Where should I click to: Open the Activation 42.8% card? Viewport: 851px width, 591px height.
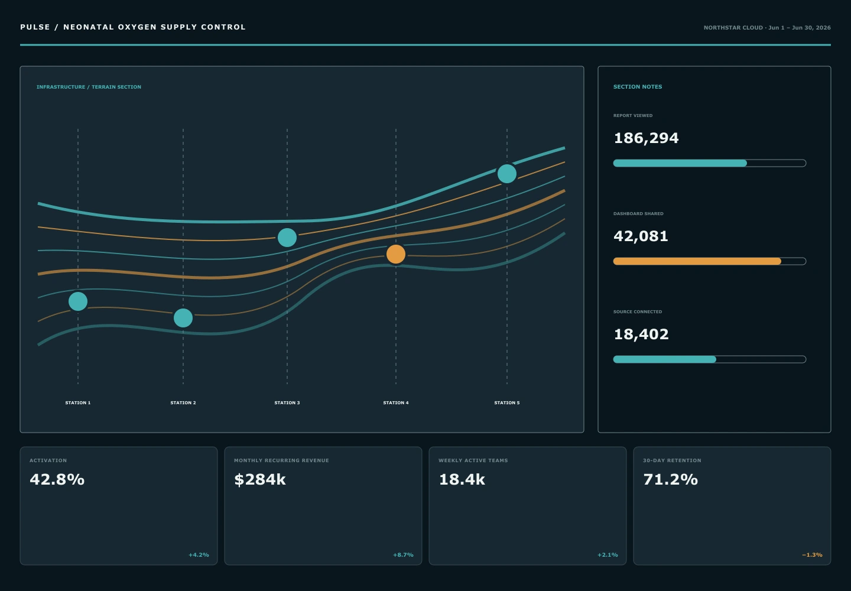tap(119, 506)
